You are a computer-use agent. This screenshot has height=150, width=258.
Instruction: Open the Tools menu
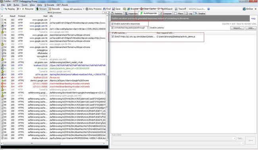pyautogui.click(x=25, y=5)
